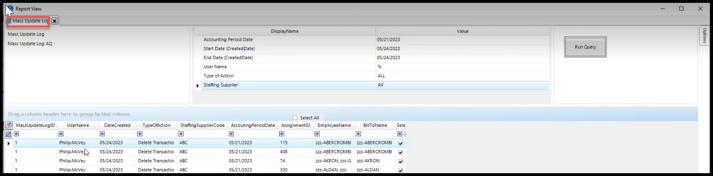The image size is (713, 176).
Task: Sort by EmployeeName column header
Action: [x=334, y=125]
